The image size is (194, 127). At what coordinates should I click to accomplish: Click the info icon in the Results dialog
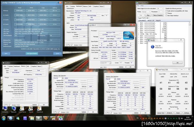pos(153,47)
